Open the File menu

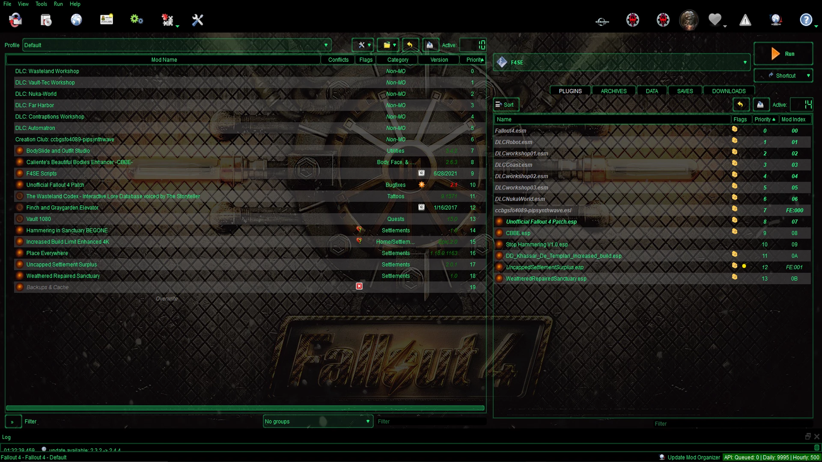[7, 4]
